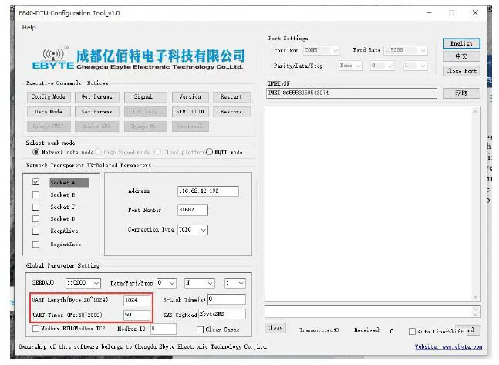Image resolution: width=499 pixels, height=365 pixels.
Task: Click the Restart button
Action: coord(231,96)
